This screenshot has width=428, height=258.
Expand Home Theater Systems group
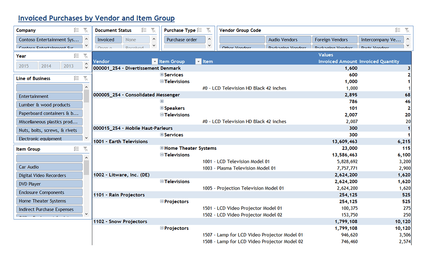pos(162,148)
